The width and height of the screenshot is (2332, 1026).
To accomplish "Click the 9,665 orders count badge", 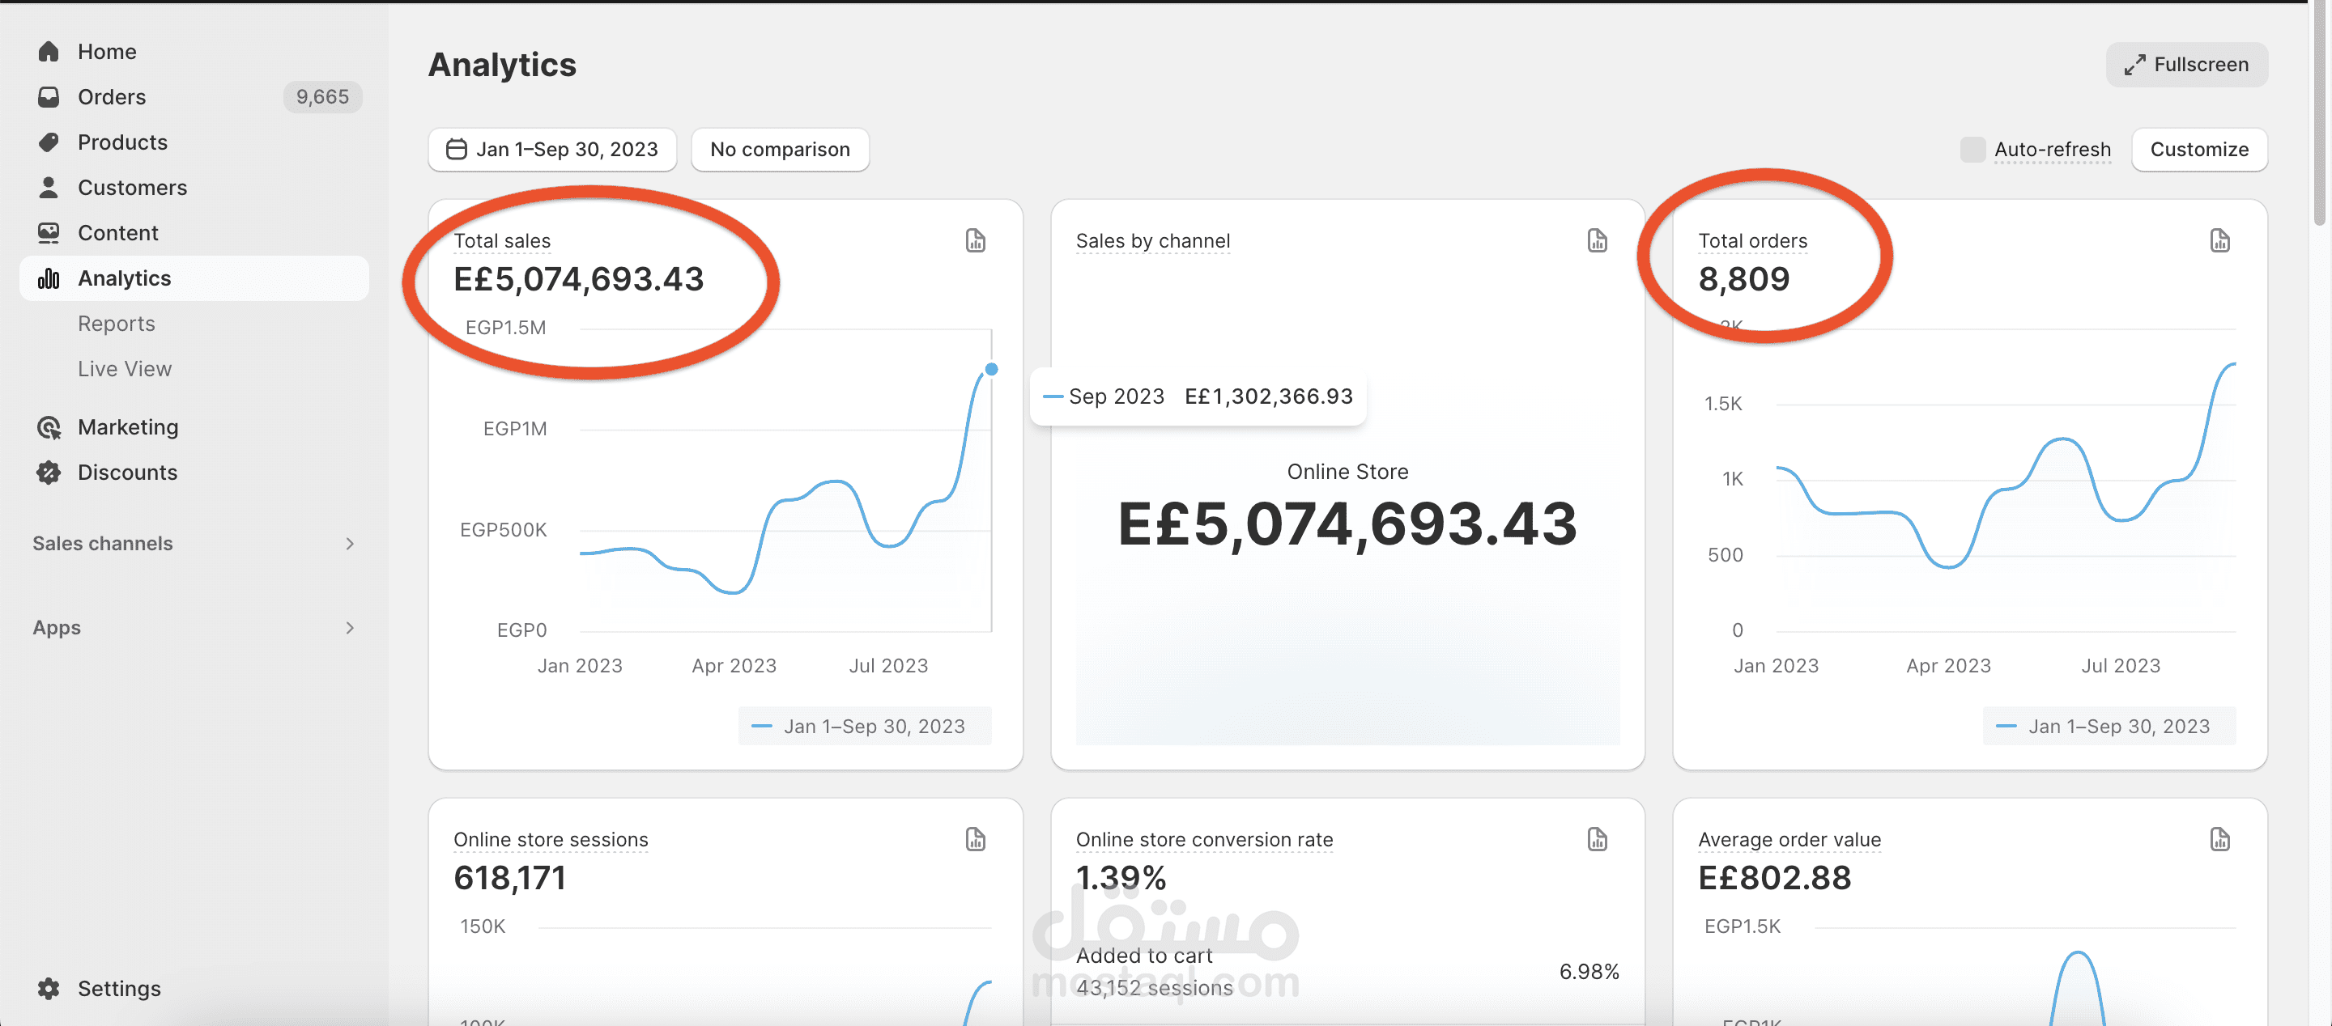I will point(322,97).
